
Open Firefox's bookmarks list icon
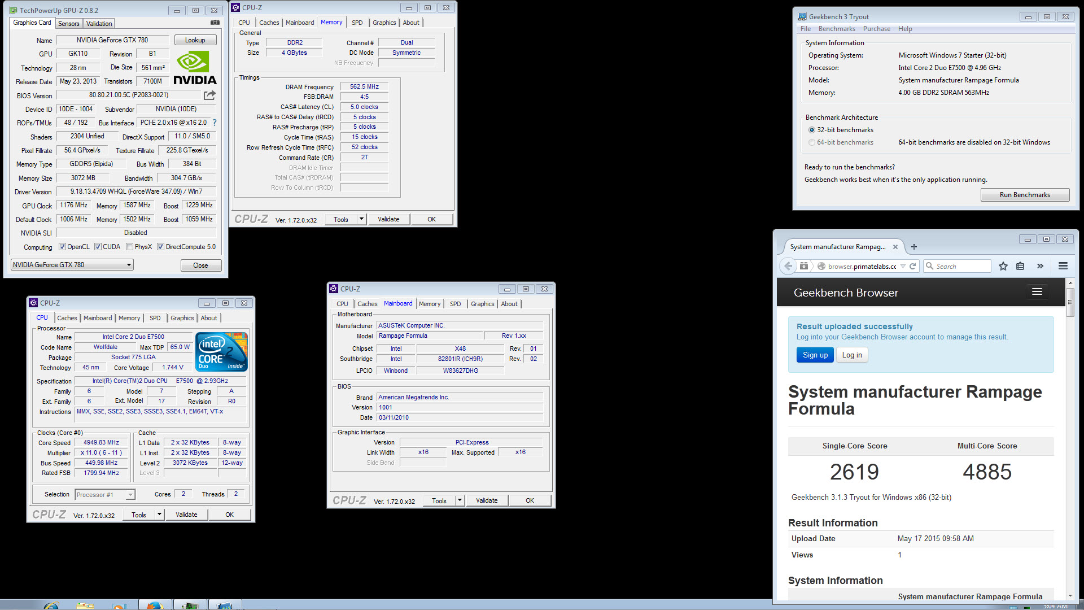[x=1020, y=266]
